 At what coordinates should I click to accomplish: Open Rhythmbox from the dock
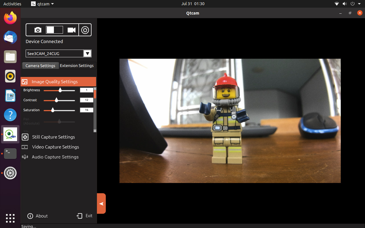pyautogui.click(x=10, y=76)
